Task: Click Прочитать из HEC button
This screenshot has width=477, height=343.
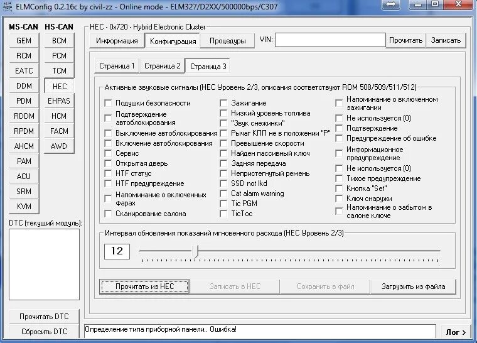Action: (144, 286)
